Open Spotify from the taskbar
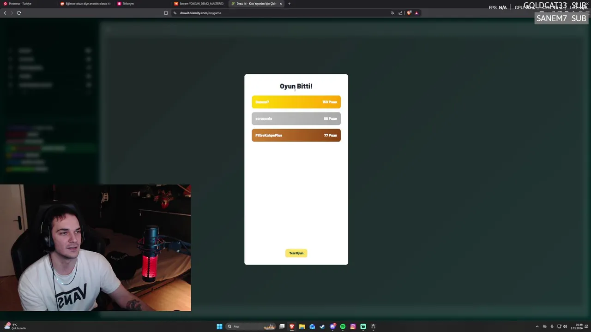The image size is (591, 332). pos(343,326)
